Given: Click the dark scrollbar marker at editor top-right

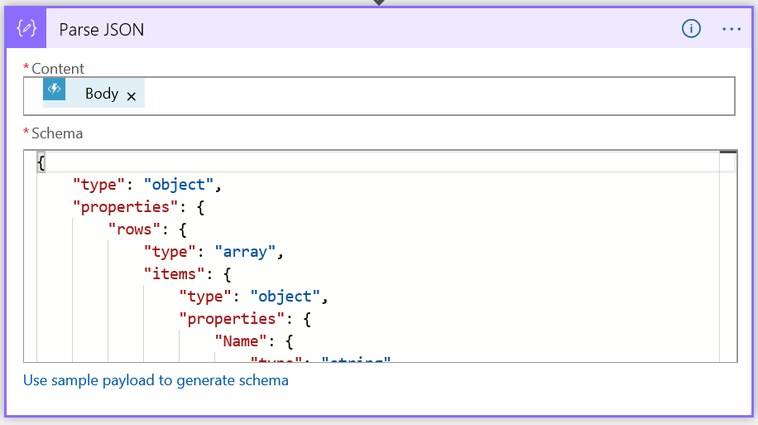Looking at the screenshot, I should 727,153.
